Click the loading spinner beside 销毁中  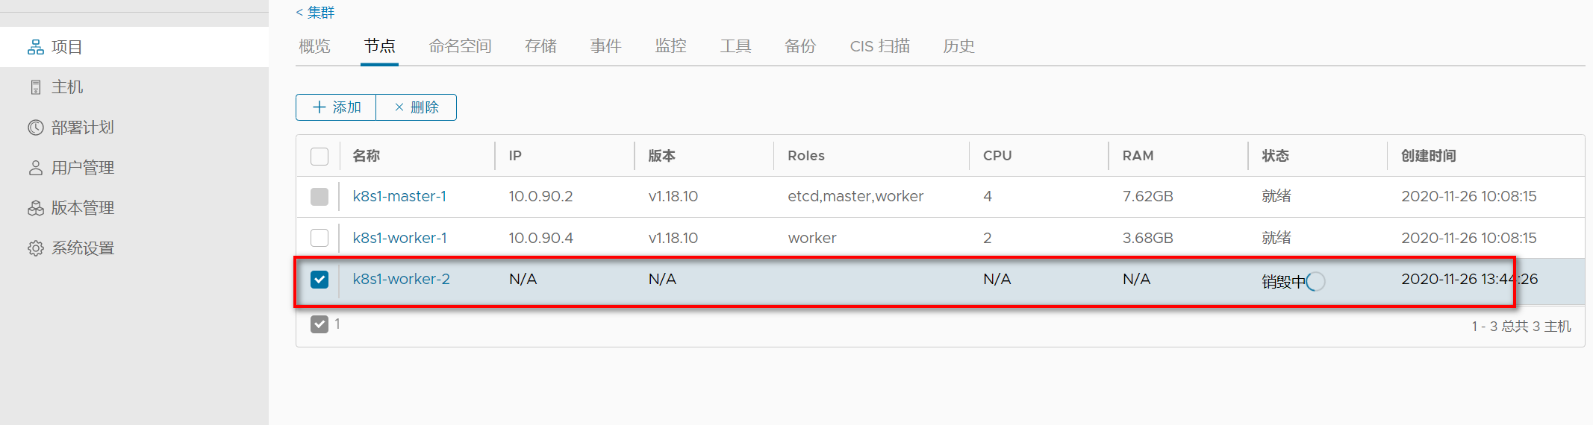pos(1316,281)
